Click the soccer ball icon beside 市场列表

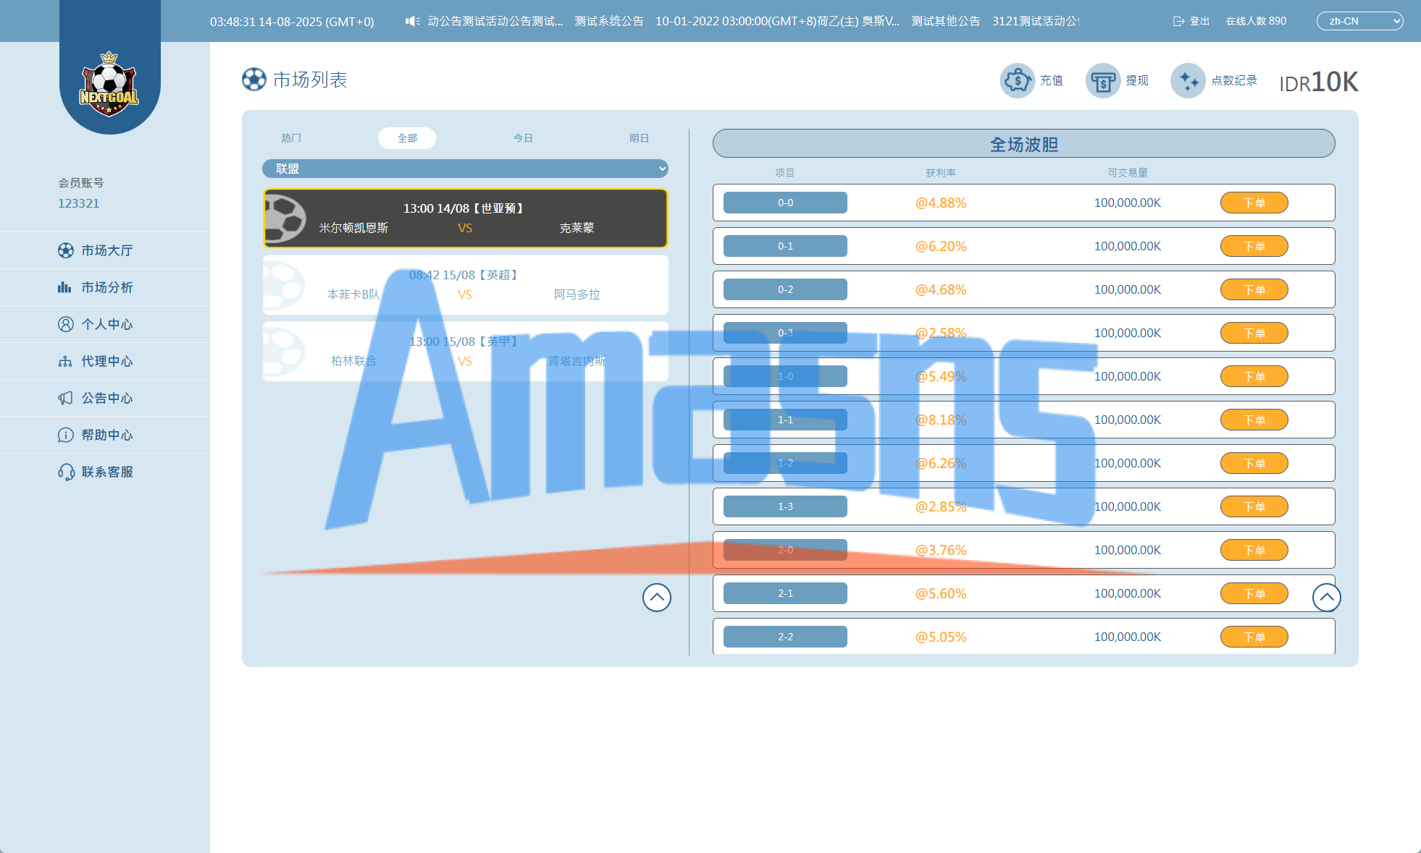(x=254, y=80)
